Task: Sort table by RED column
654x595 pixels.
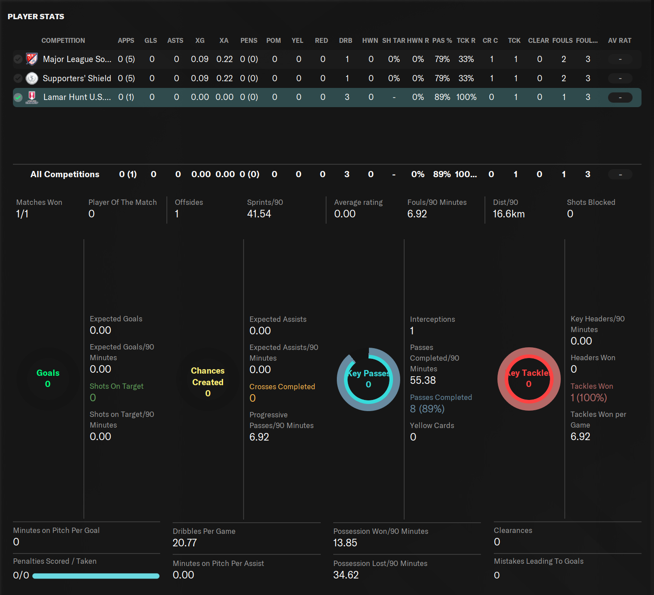Action: click(x=321, y=41)
